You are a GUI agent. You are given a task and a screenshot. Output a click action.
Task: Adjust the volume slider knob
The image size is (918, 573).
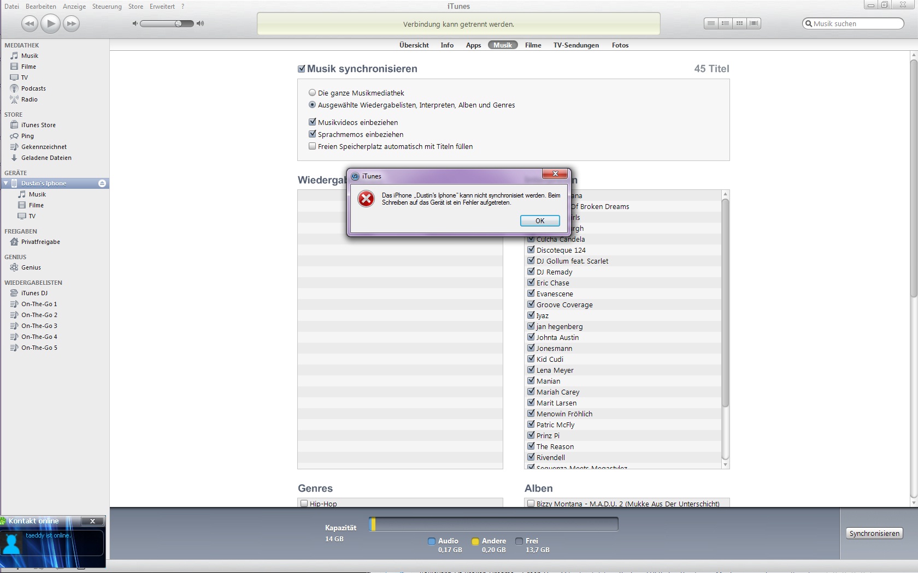(x=178, y=23)
